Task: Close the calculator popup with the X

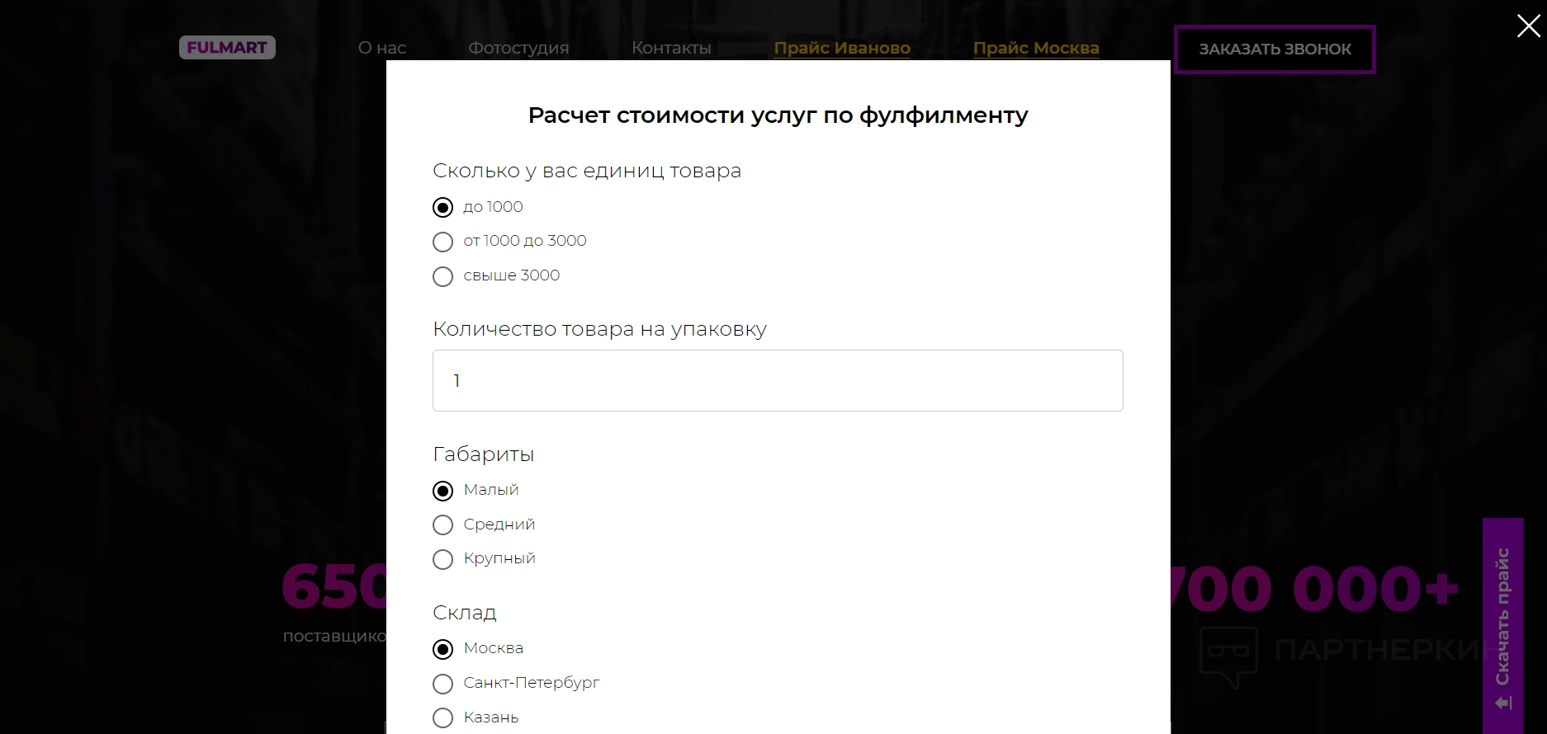Action: [1528, 26]
